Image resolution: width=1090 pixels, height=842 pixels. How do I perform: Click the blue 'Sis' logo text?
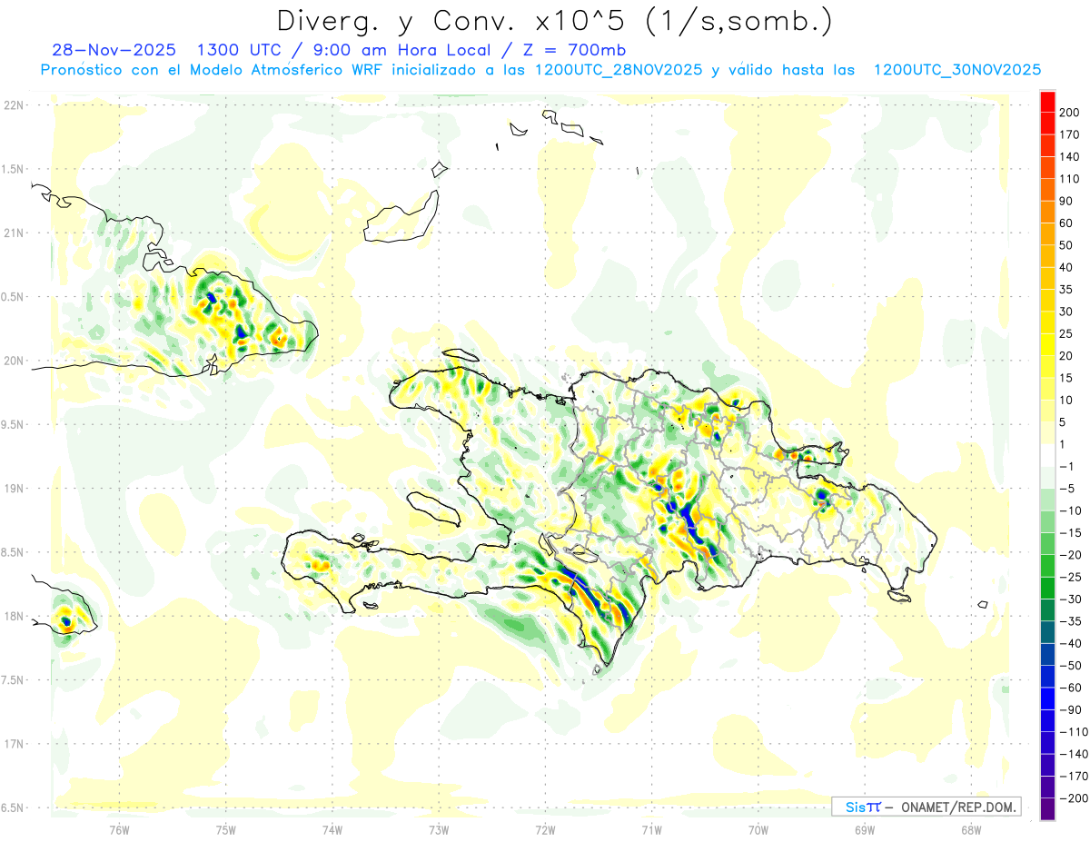click(857, 807)
